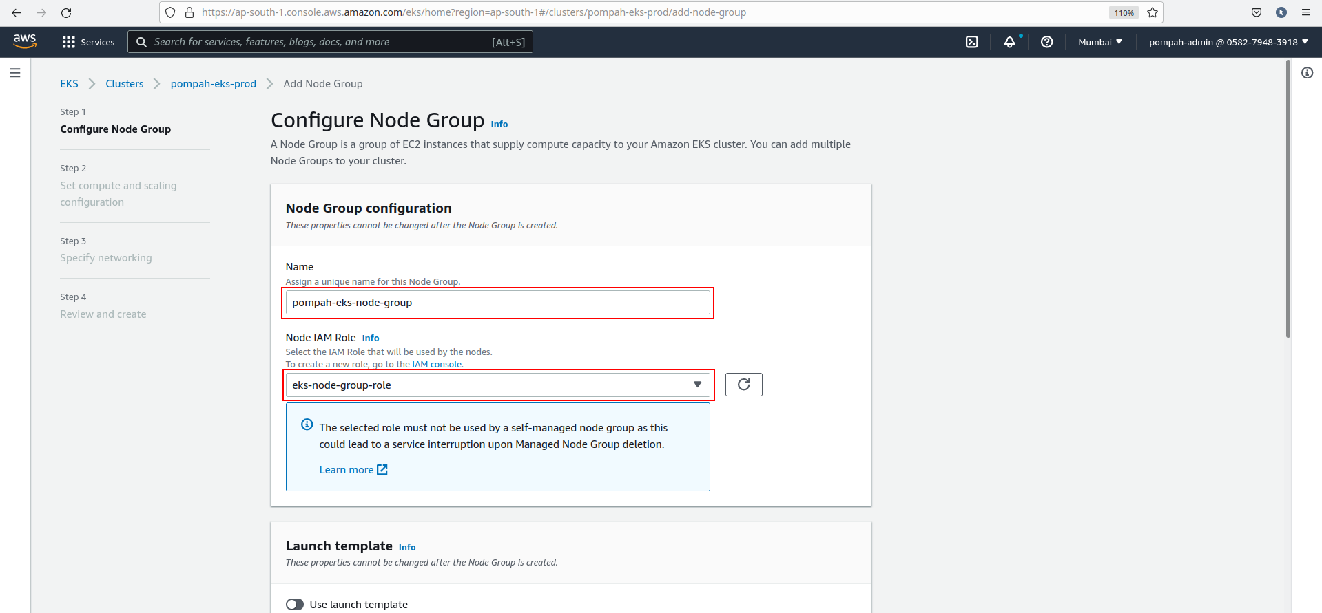Open the help question mark menu

point(1046,42)
